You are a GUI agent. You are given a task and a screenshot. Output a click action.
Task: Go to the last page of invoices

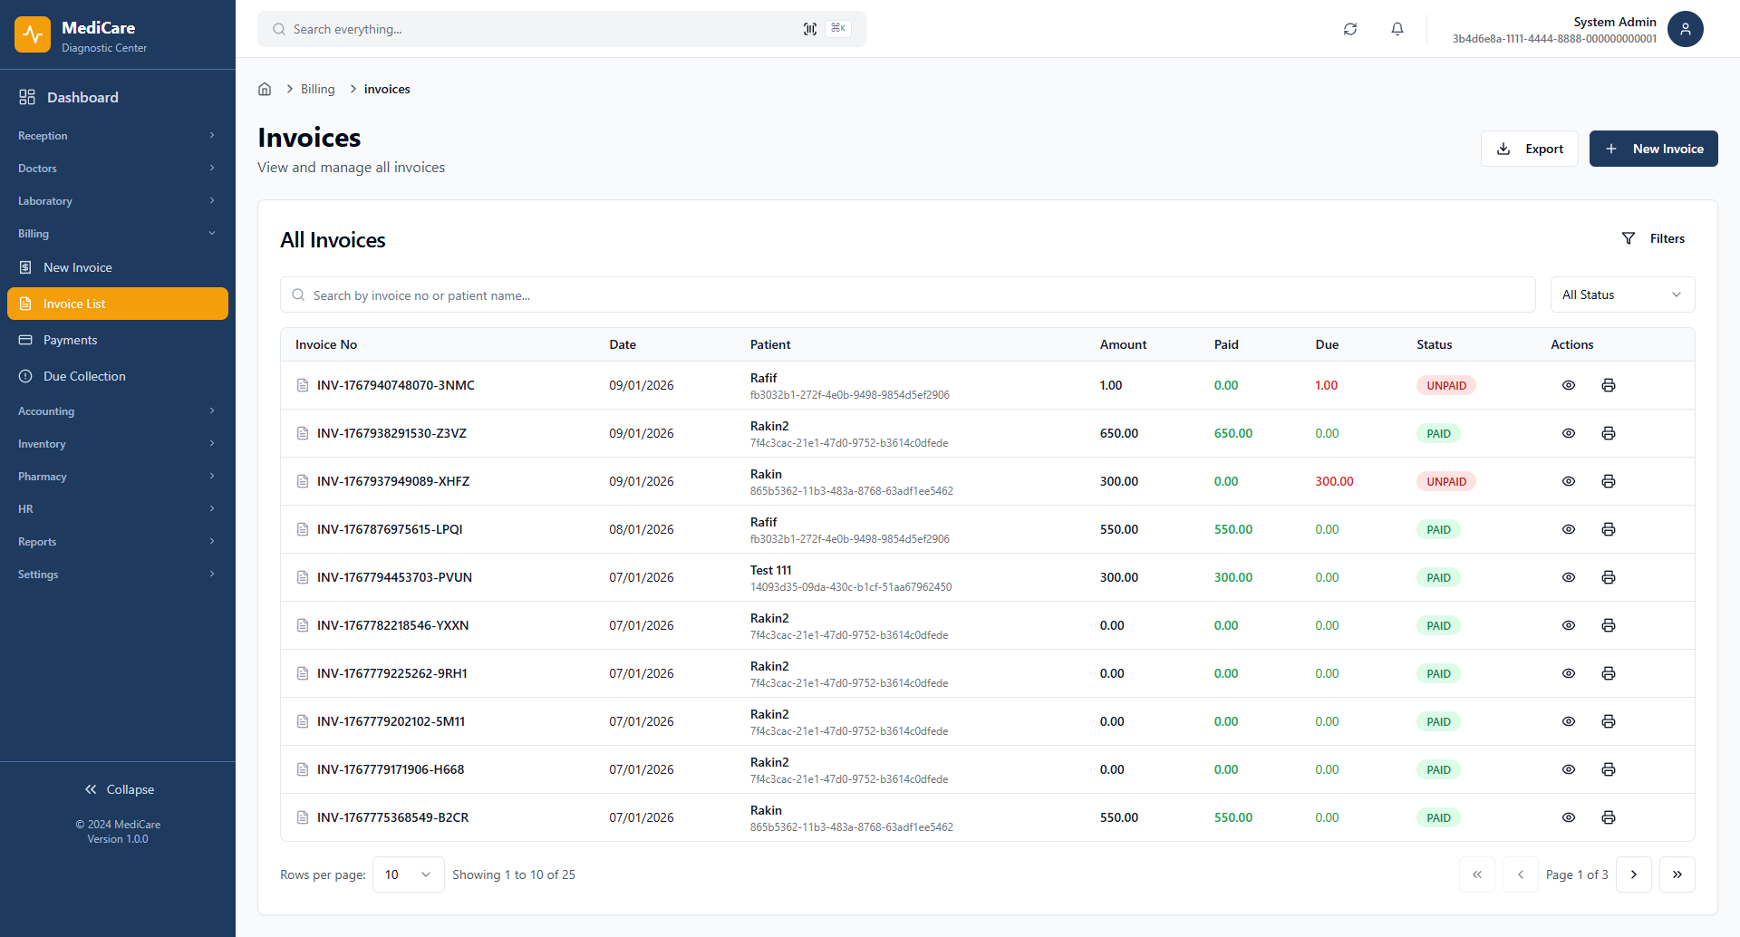1677,874
